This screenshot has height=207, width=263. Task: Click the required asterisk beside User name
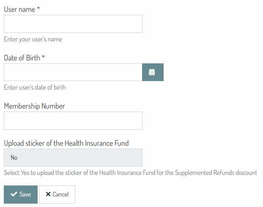coord(38,9)
